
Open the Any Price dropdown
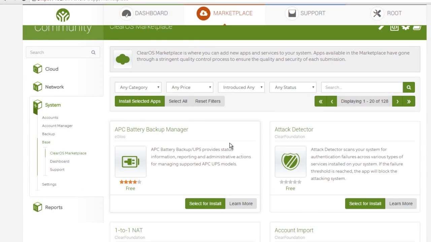190,87
